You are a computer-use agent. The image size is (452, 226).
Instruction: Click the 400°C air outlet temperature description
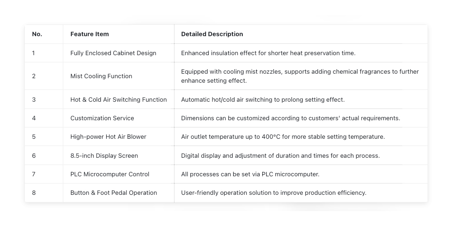pyautogui.click(x=283, y=137)
